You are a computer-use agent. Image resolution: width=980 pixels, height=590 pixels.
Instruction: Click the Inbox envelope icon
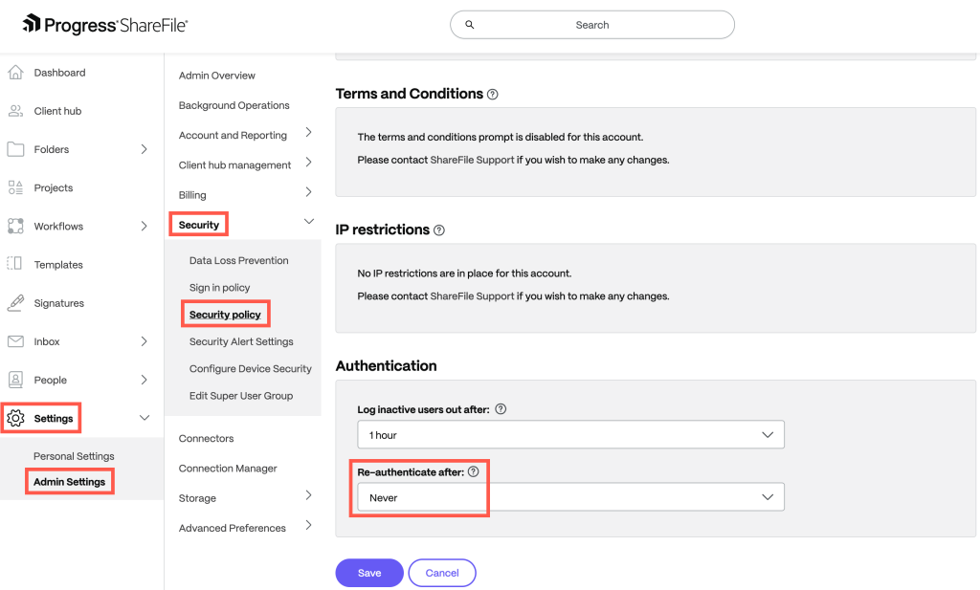point(15,341)
